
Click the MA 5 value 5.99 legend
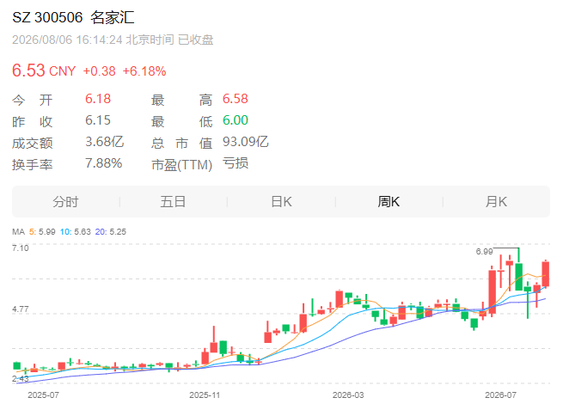(x=42, y=232)
